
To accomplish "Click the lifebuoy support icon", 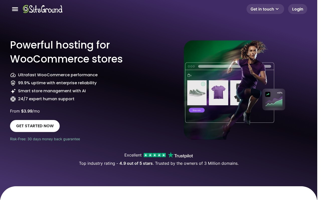I will tap(13, 99).
